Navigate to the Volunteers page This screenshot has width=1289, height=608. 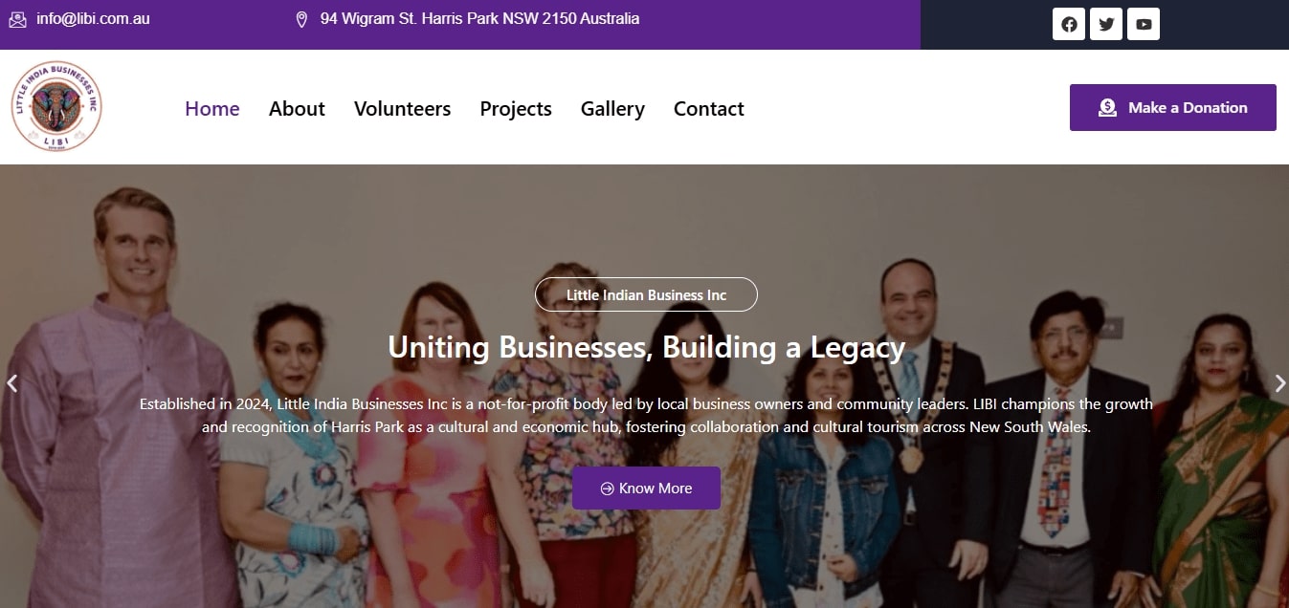(x=402, y=109)
